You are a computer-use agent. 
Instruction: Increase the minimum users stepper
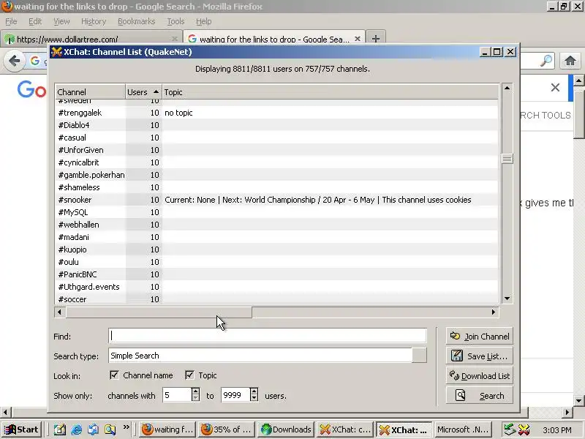pyautogui.click(x=195, y=391)
